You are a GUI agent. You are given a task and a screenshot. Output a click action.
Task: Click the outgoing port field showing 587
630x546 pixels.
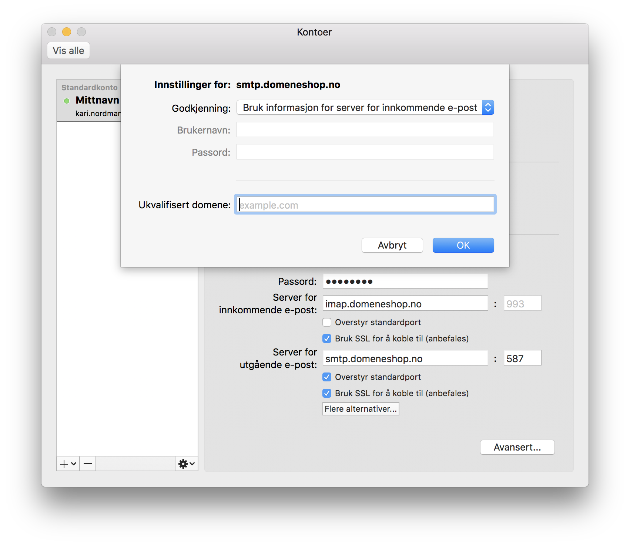click(522, 358)
